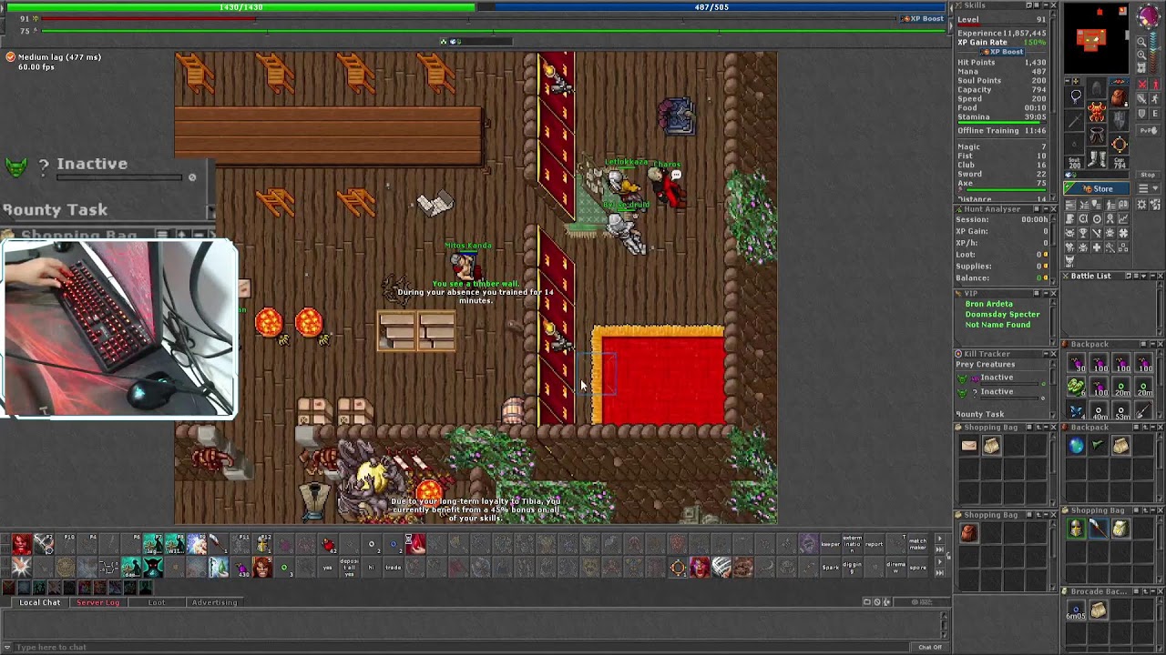Collapse the Skills panel
The image size is (1166, 655).
click(1045, 5)
